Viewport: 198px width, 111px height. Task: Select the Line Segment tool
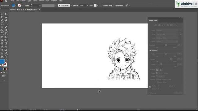click(6, 24)
